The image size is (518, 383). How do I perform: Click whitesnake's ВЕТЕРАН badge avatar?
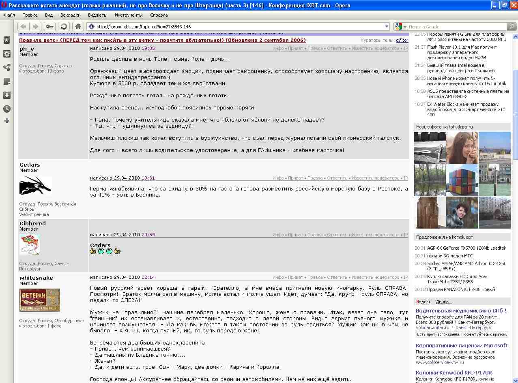click(40, 300)
